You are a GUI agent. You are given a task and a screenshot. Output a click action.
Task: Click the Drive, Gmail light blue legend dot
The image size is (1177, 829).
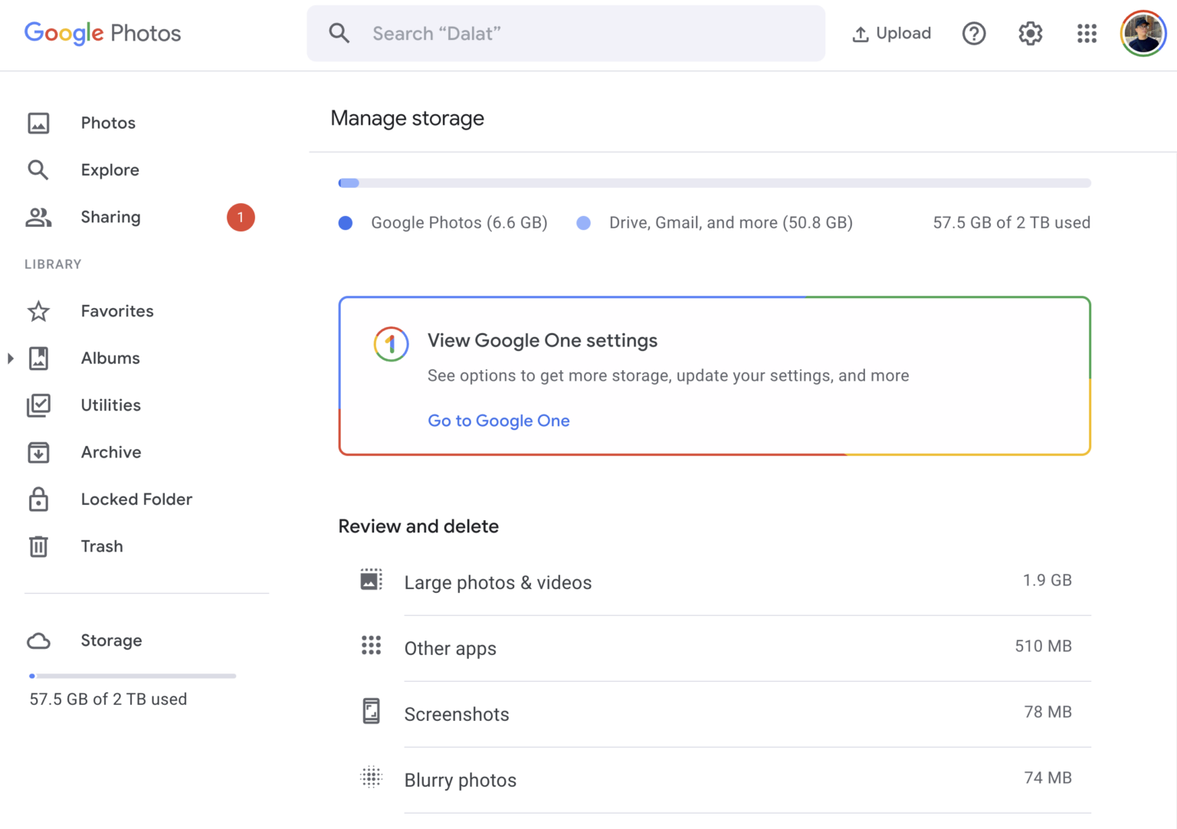click(x=584, y=223)
